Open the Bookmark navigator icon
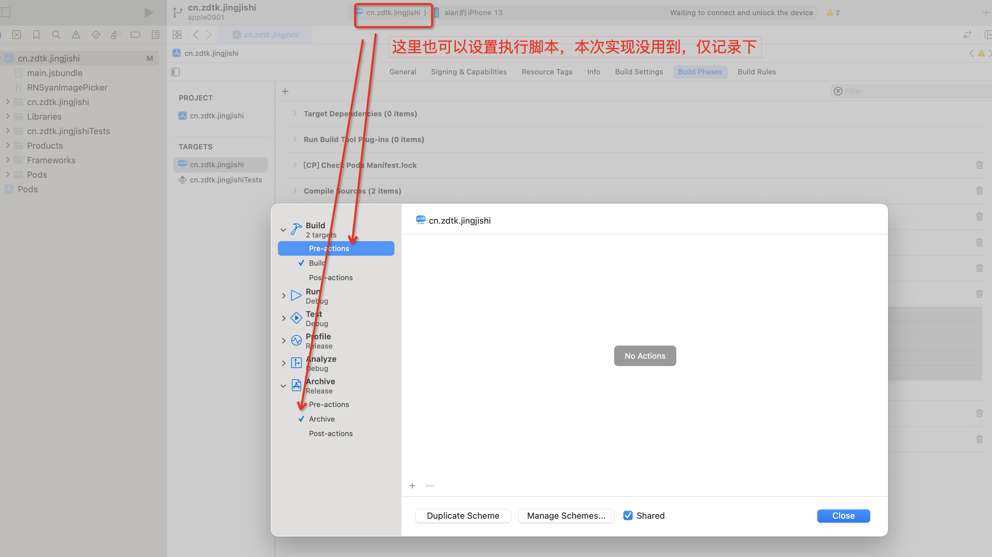The image size is (992, 557). coord(36,35)
